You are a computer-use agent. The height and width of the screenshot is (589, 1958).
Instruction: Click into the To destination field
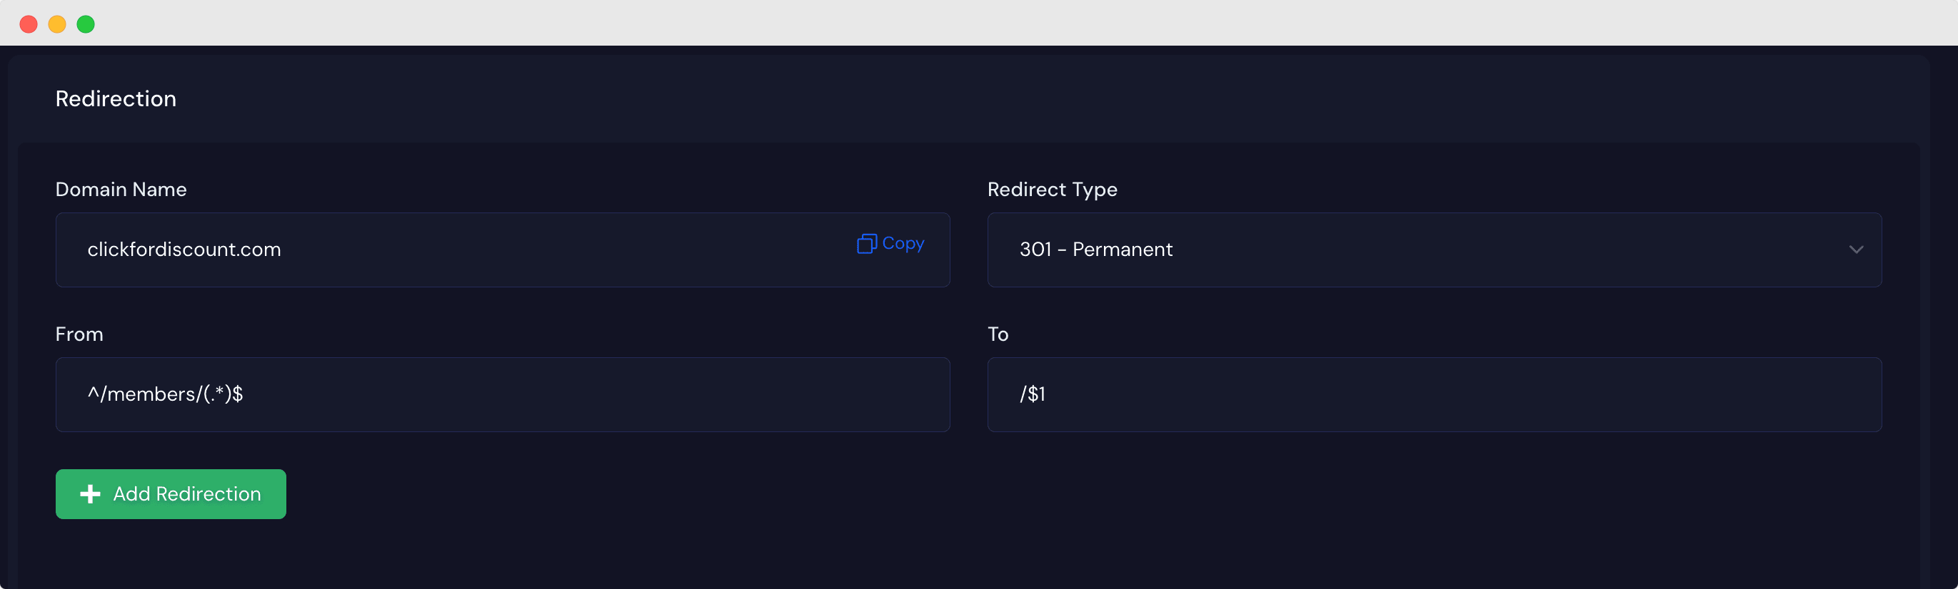coord(1434,395)
